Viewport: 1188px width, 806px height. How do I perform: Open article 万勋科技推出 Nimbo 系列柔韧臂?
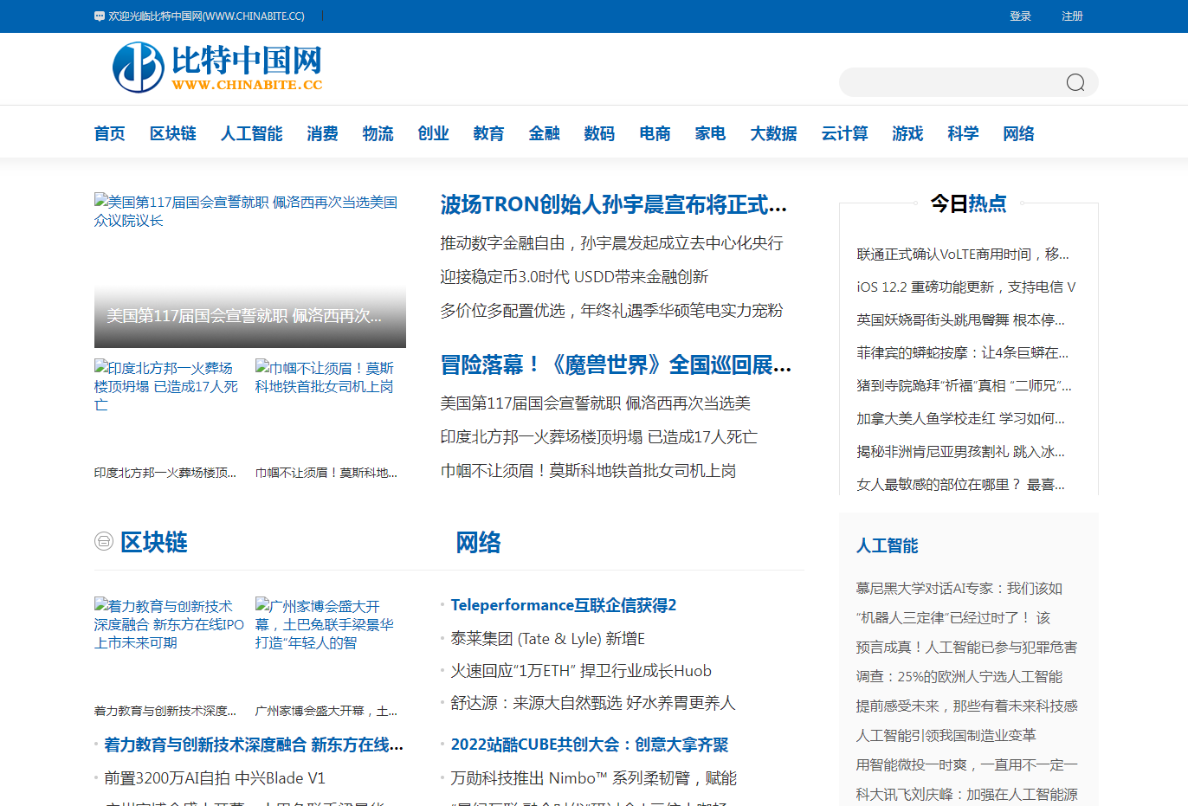click(x=594, y=778)
